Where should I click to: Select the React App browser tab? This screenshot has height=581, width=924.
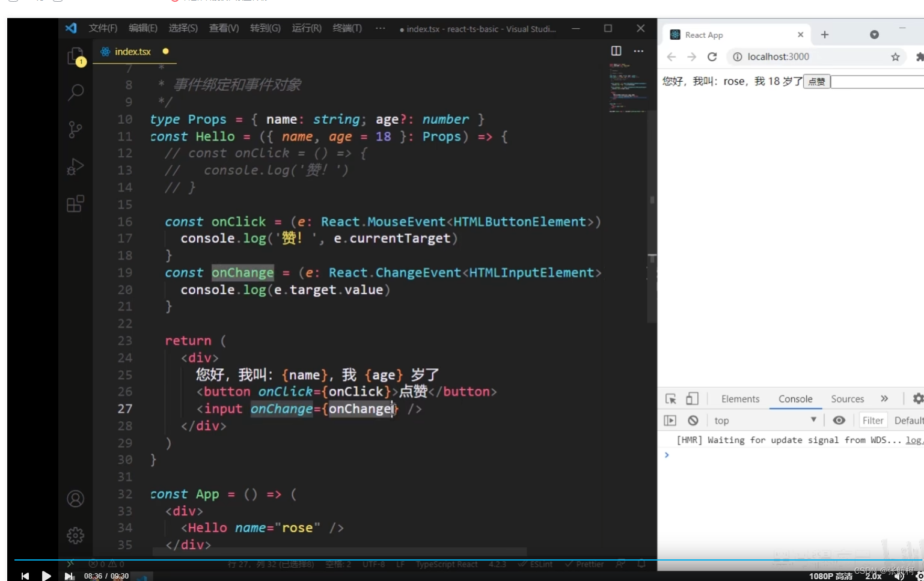tap(737, 35)
